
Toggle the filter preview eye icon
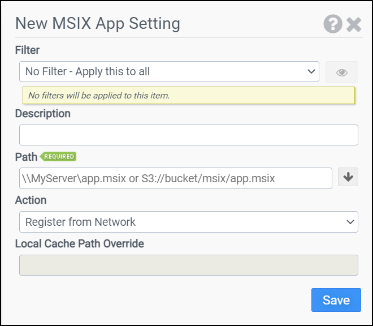(341, 72)
